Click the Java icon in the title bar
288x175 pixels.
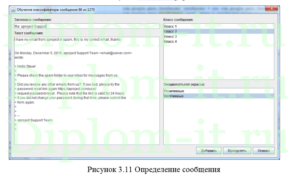tap(13, 10)
